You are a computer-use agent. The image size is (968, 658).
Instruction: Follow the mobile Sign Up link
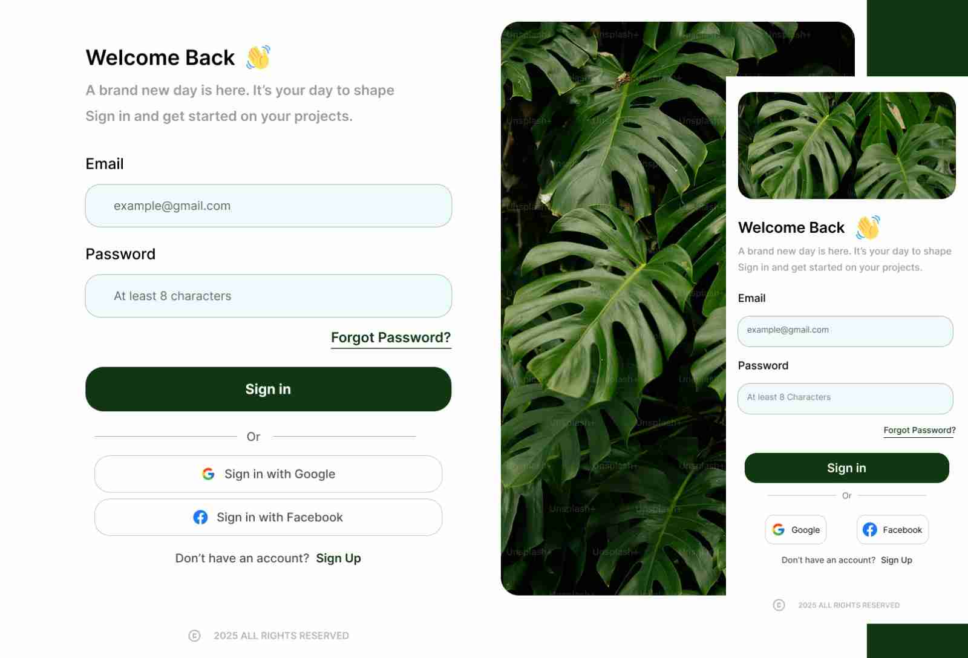(x=896, y=560)
